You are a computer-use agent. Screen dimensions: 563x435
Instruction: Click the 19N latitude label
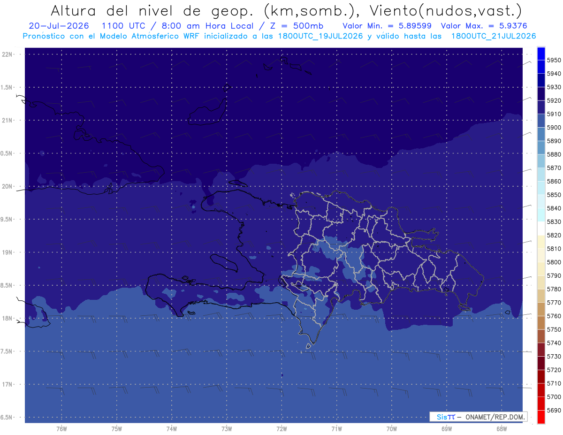(7, 252)
